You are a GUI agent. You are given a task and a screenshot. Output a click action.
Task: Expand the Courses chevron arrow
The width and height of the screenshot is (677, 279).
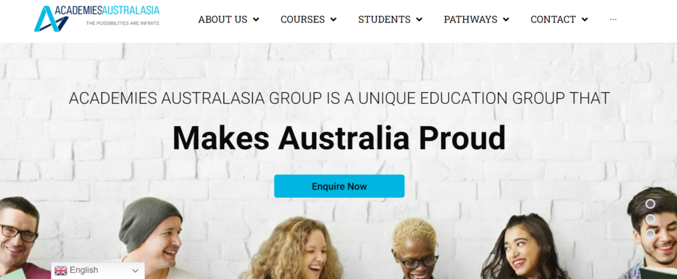tap(333, 19)
